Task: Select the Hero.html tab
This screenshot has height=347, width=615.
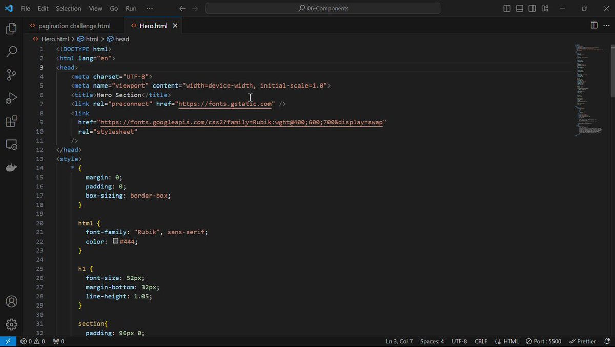Action: pyautogui.click(x=153, y=26)
